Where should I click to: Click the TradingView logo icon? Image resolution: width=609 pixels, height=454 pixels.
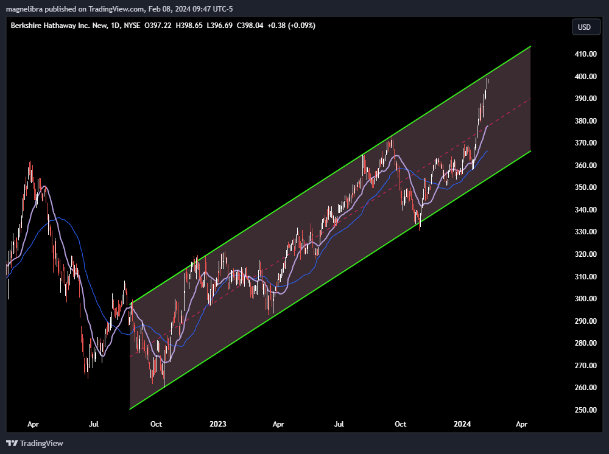tap(12, 443)
